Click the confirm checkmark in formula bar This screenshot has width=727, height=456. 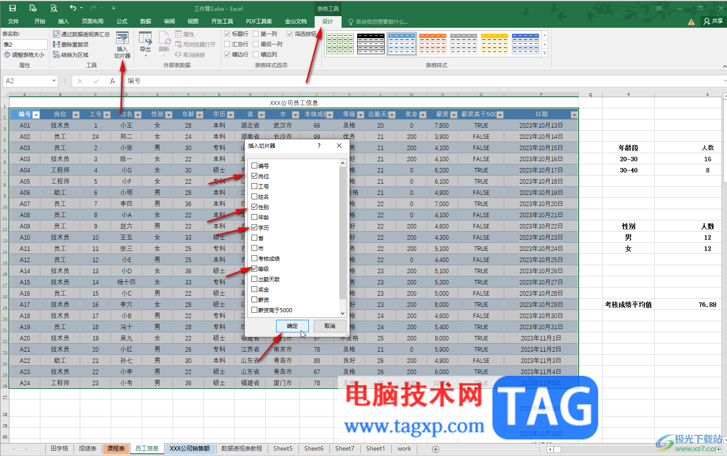[x=96, y=81]
